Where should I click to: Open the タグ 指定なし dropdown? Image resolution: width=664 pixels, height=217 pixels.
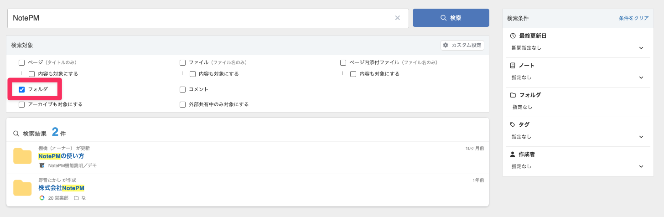coord(578,137)
